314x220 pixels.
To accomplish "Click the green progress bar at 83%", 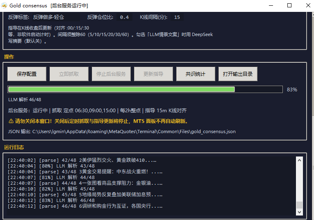I will (145, 89).
